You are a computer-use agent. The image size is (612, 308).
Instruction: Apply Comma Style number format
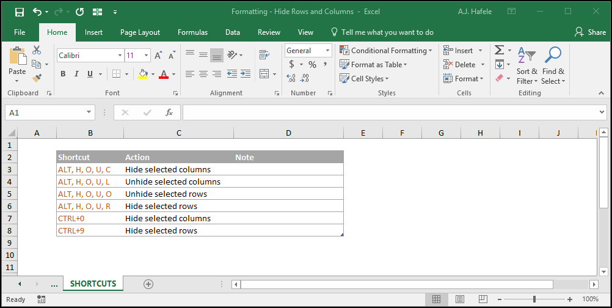[325, 64]
